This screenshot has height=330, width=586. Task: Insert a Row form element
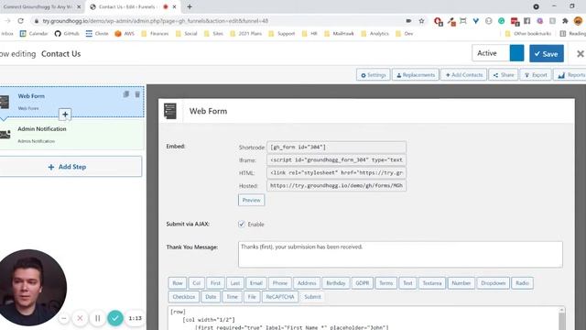click(178, 283)
